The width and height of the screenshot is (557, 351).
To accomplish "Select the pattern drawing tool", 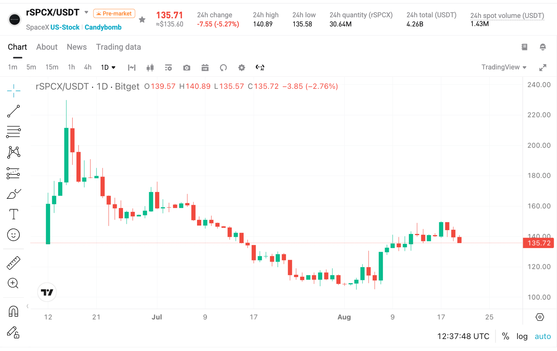I will pos(14,152).
